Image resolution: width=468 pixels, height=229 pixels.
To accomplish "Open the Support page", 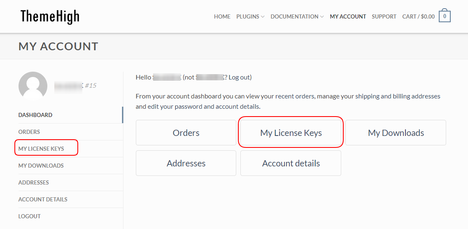I will pyautogui.click(x=384, y=17).
